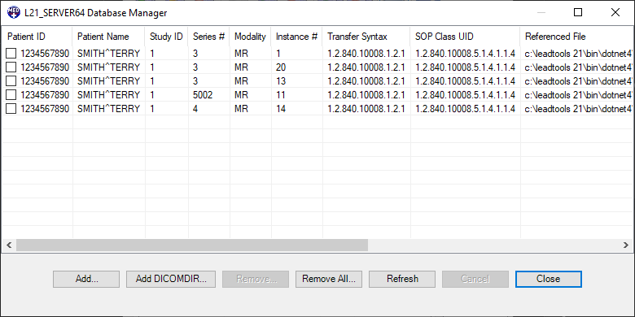635x317 pixels.
Task: Maximize the Database Manager window
Action: point(578,12)
